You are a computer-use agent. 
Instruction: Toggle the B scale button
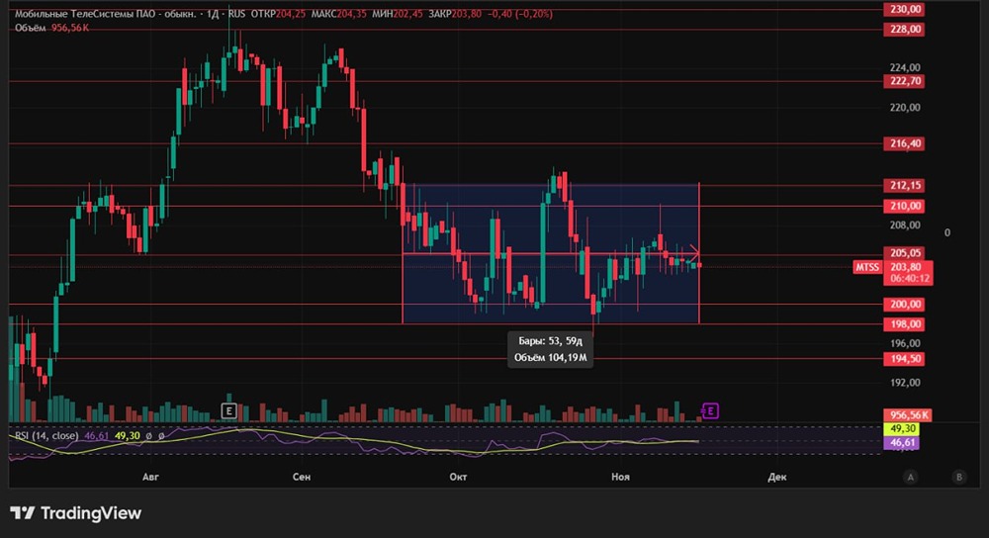point(959,477)
